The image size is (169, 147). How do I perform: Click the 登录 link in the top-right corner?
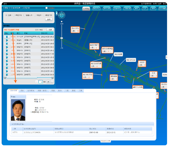(165, 4)
